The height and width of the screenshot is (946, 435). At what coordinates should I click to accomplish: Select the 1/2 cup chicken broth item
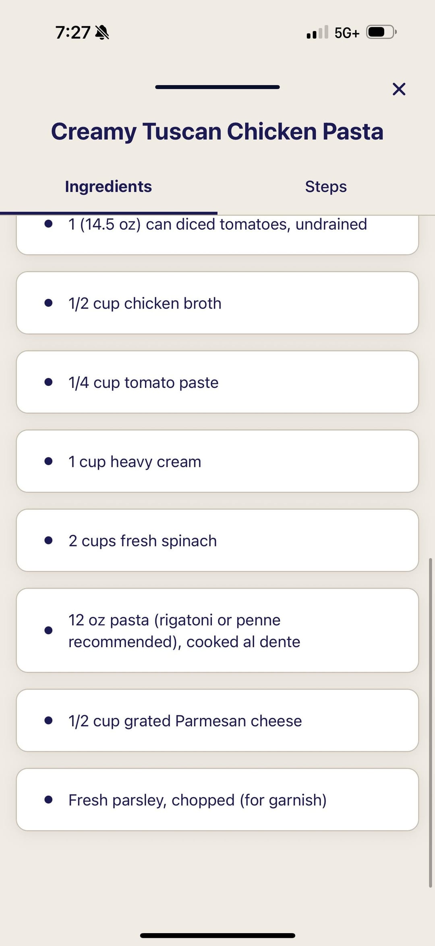pos(217,303)
